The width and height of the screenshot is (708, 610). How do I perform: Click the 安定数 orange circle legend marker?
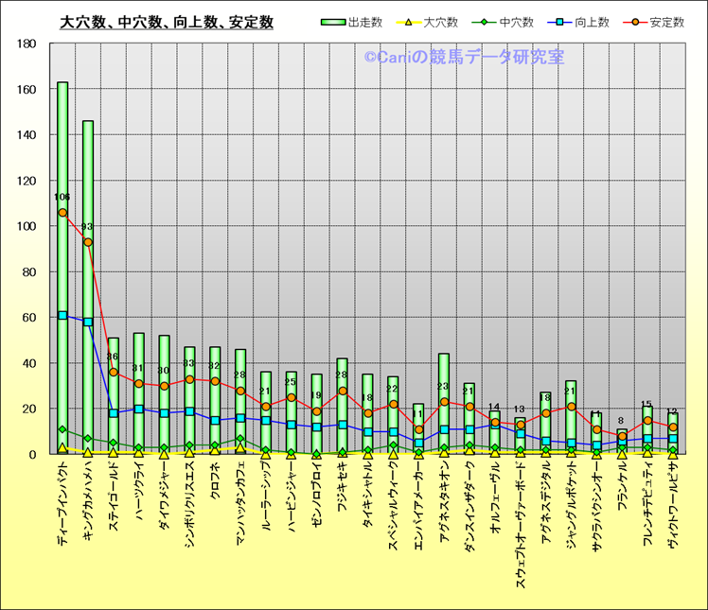click(635, 22)
